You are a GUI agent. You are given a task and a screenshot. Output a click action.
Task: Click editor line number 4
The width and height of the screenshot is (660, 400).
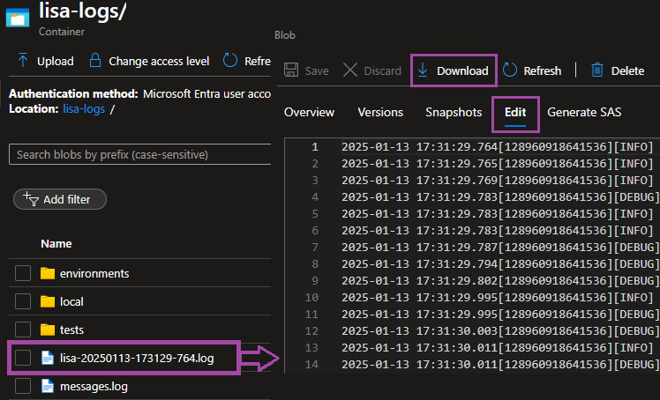[315, 197]
